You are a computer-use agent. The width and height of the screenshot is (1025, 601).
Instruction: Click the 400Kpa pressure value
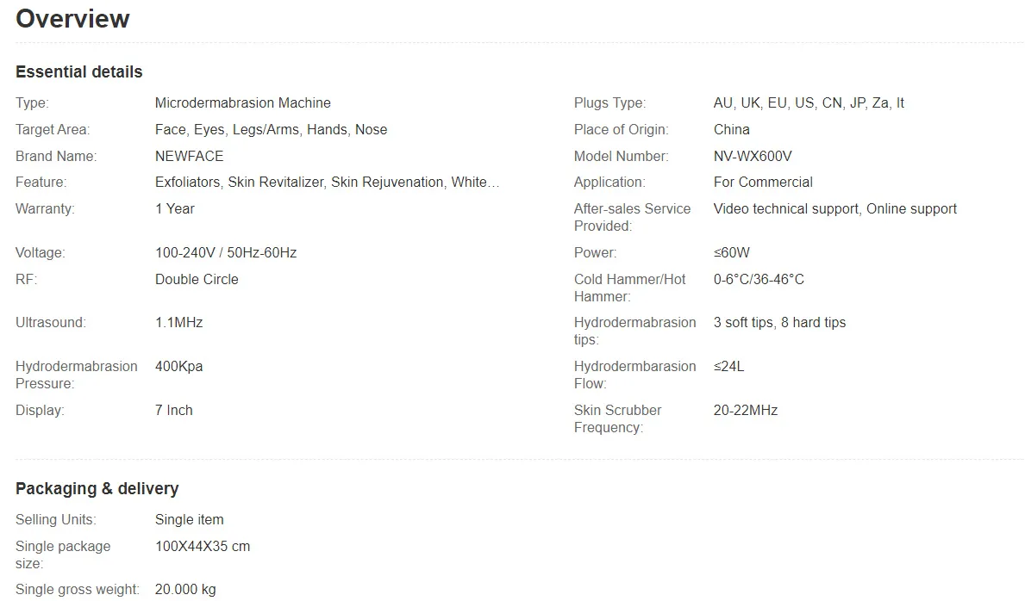coord(178,367)
